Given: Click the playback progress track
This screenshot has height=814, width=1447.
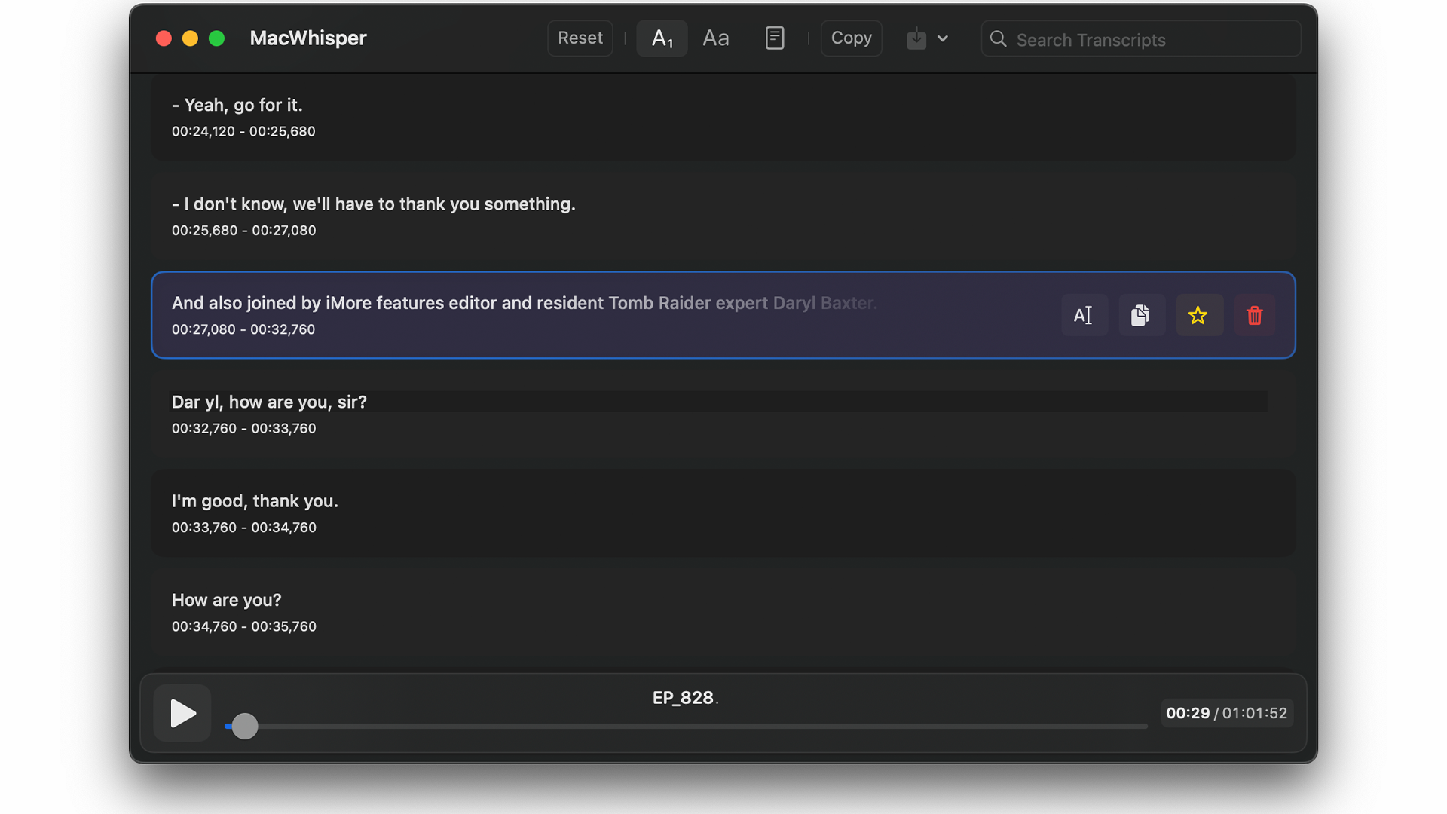Looking at the screenshot, I should click(686, 726).
